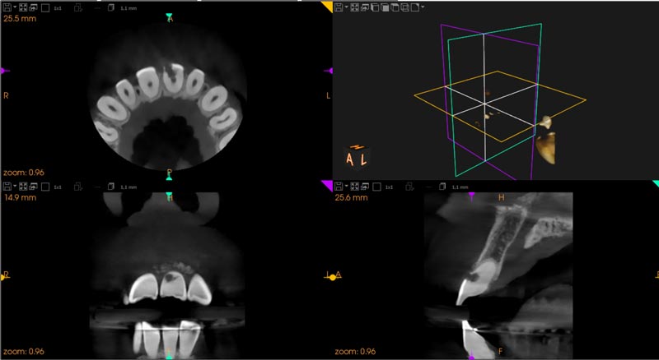Click the green slice marker at top of the axial view
The image size is (659, 360).
(x=170, y=16)
